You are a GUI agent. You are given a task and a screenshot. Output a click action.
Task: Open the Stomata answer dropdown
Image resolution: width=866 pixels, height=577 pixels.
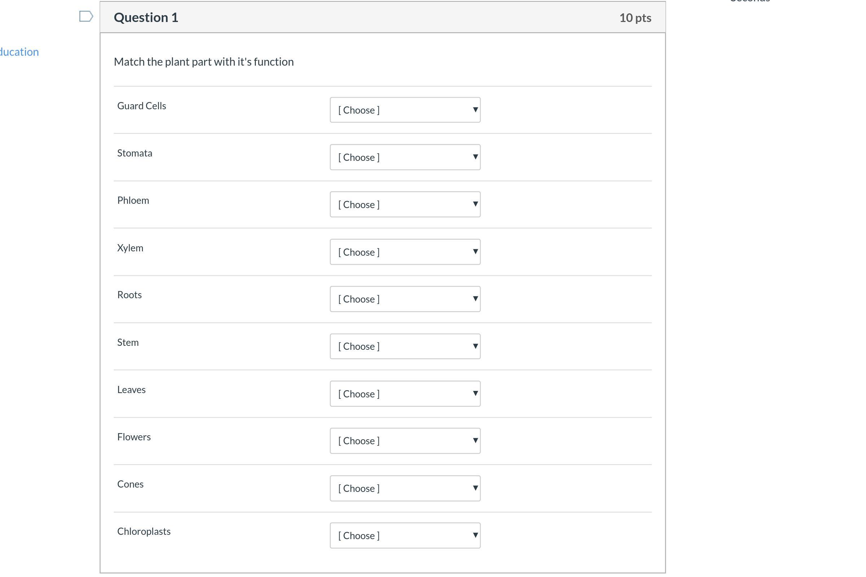405,157
